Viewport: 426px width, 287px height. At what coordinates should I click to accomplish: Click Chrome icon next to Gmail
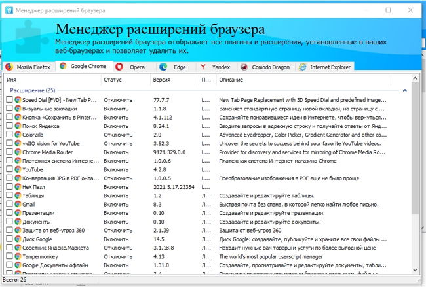18,204
